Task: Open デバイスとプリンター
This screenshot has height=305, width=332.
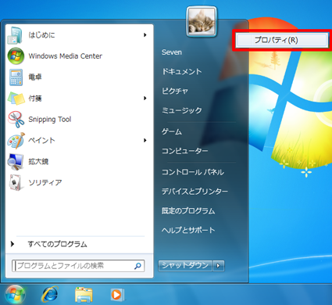Action: pyautogui.click(x=195, y=192)
